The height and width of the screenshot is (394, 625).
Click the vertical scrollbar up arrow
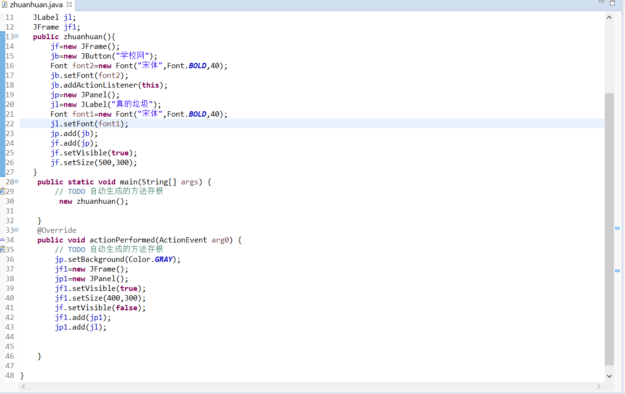point(609,17)
